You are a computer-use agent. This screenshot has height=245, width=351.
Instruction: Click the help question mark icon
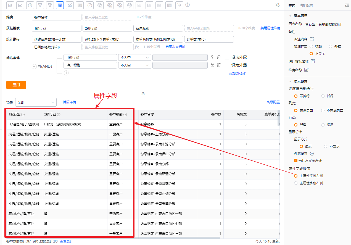(x=188, y=5)
